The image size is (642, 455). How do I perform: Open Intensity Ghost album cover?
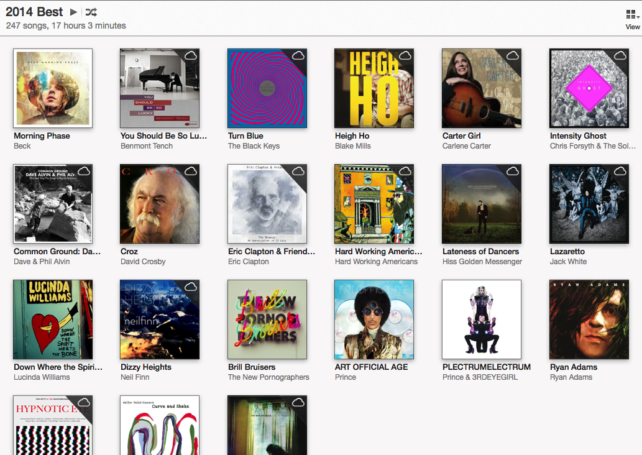point(589,88)
